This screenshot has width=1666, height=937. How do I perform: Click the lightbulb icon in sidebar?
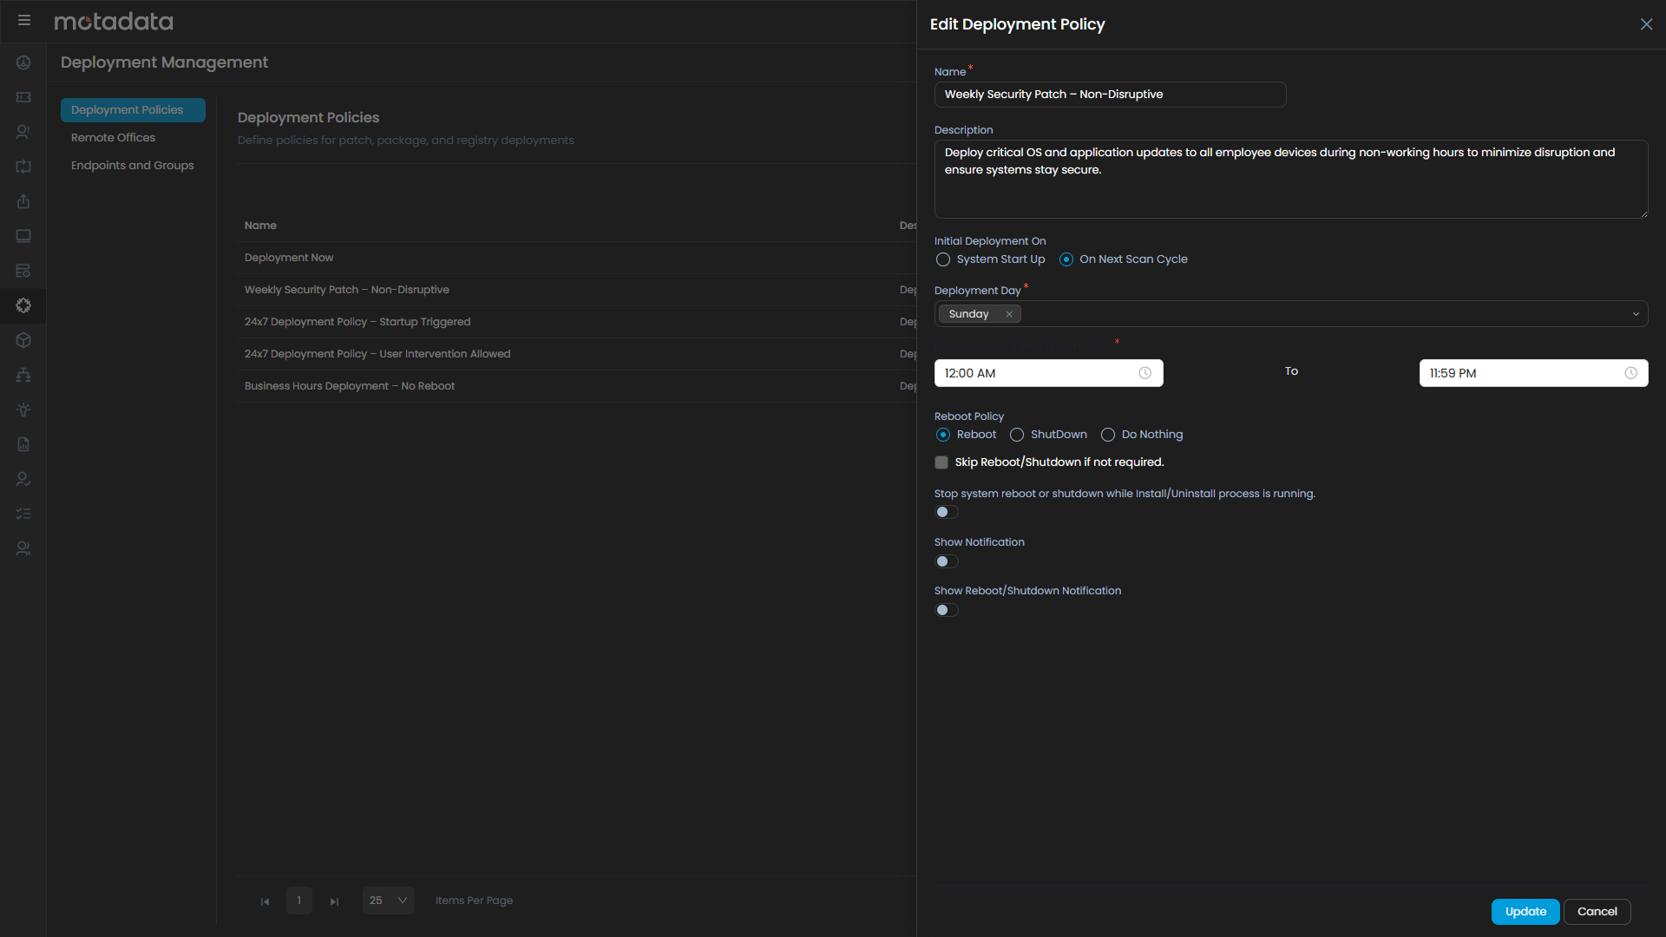click(23, 410)
